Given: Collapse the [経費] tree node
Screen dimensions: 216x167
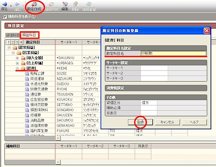Looking at the screenshot, I should [x=17, y=68].
